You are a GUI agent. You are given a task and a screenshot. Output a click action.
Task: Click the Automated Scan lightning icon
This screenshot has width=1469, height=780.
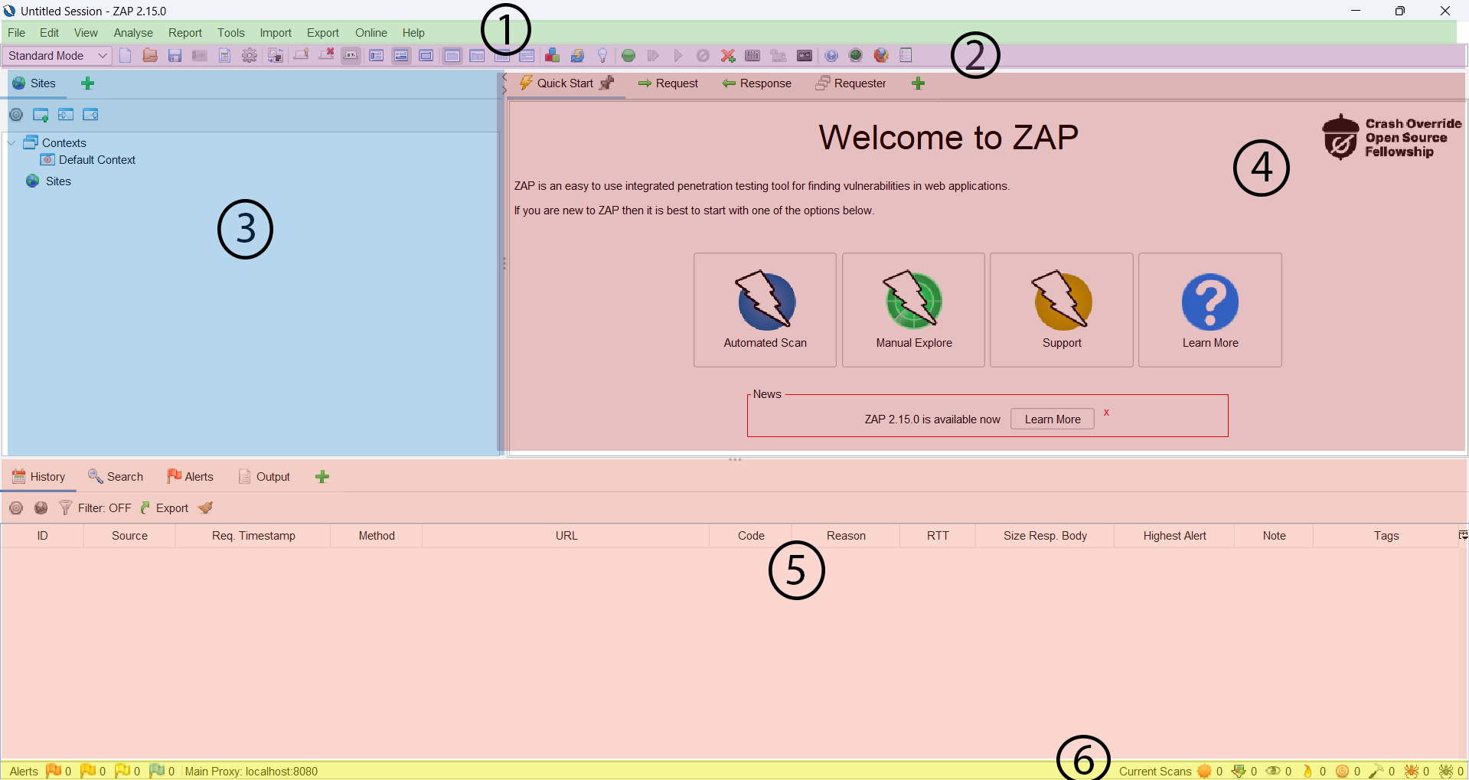click(766, 300)
